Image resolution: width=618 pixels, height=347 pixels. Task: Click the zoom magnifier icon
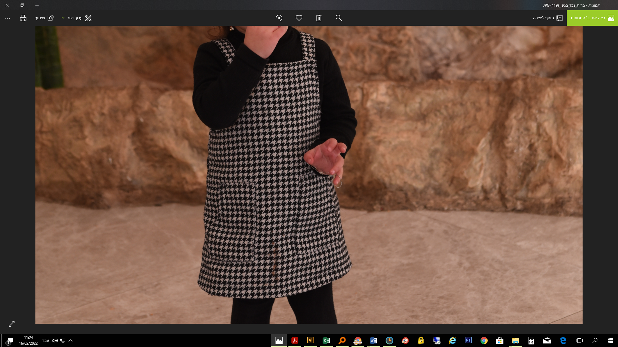click(339, 18)
